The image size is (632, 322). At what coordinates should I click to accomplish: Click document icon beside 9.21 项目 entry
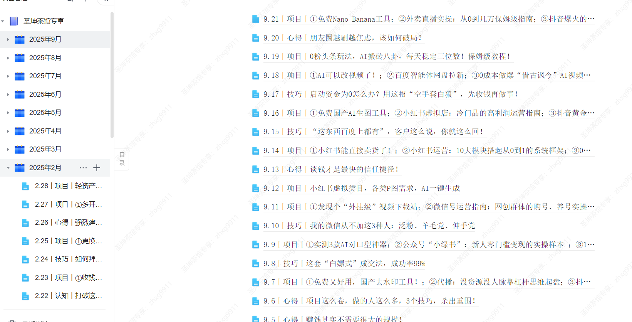point(256,19)
